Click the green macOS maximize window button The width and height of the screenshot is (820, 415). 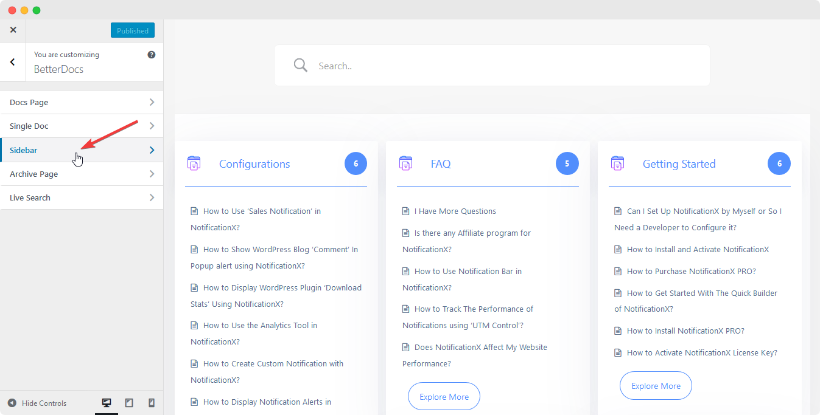(x=37, y=10)
